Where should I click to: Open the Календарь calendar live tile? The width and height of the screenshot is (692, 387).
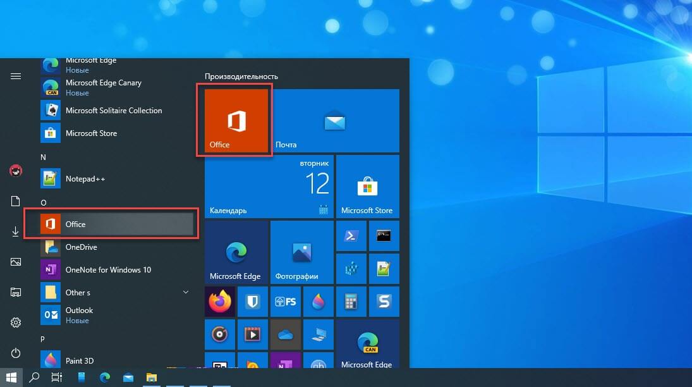coord(269,186)
